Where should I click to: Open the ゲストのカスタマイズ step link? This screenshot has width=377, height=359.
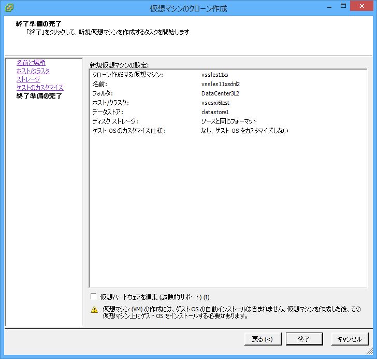[40, 88]
